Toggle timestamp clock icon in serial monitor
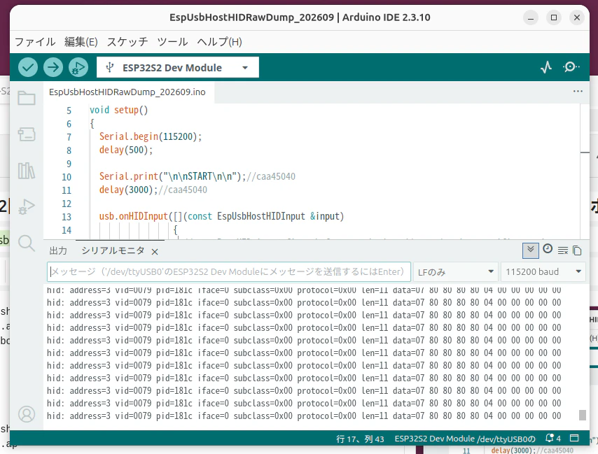This screenshot has width=598, height=454. tap(548, 249)
